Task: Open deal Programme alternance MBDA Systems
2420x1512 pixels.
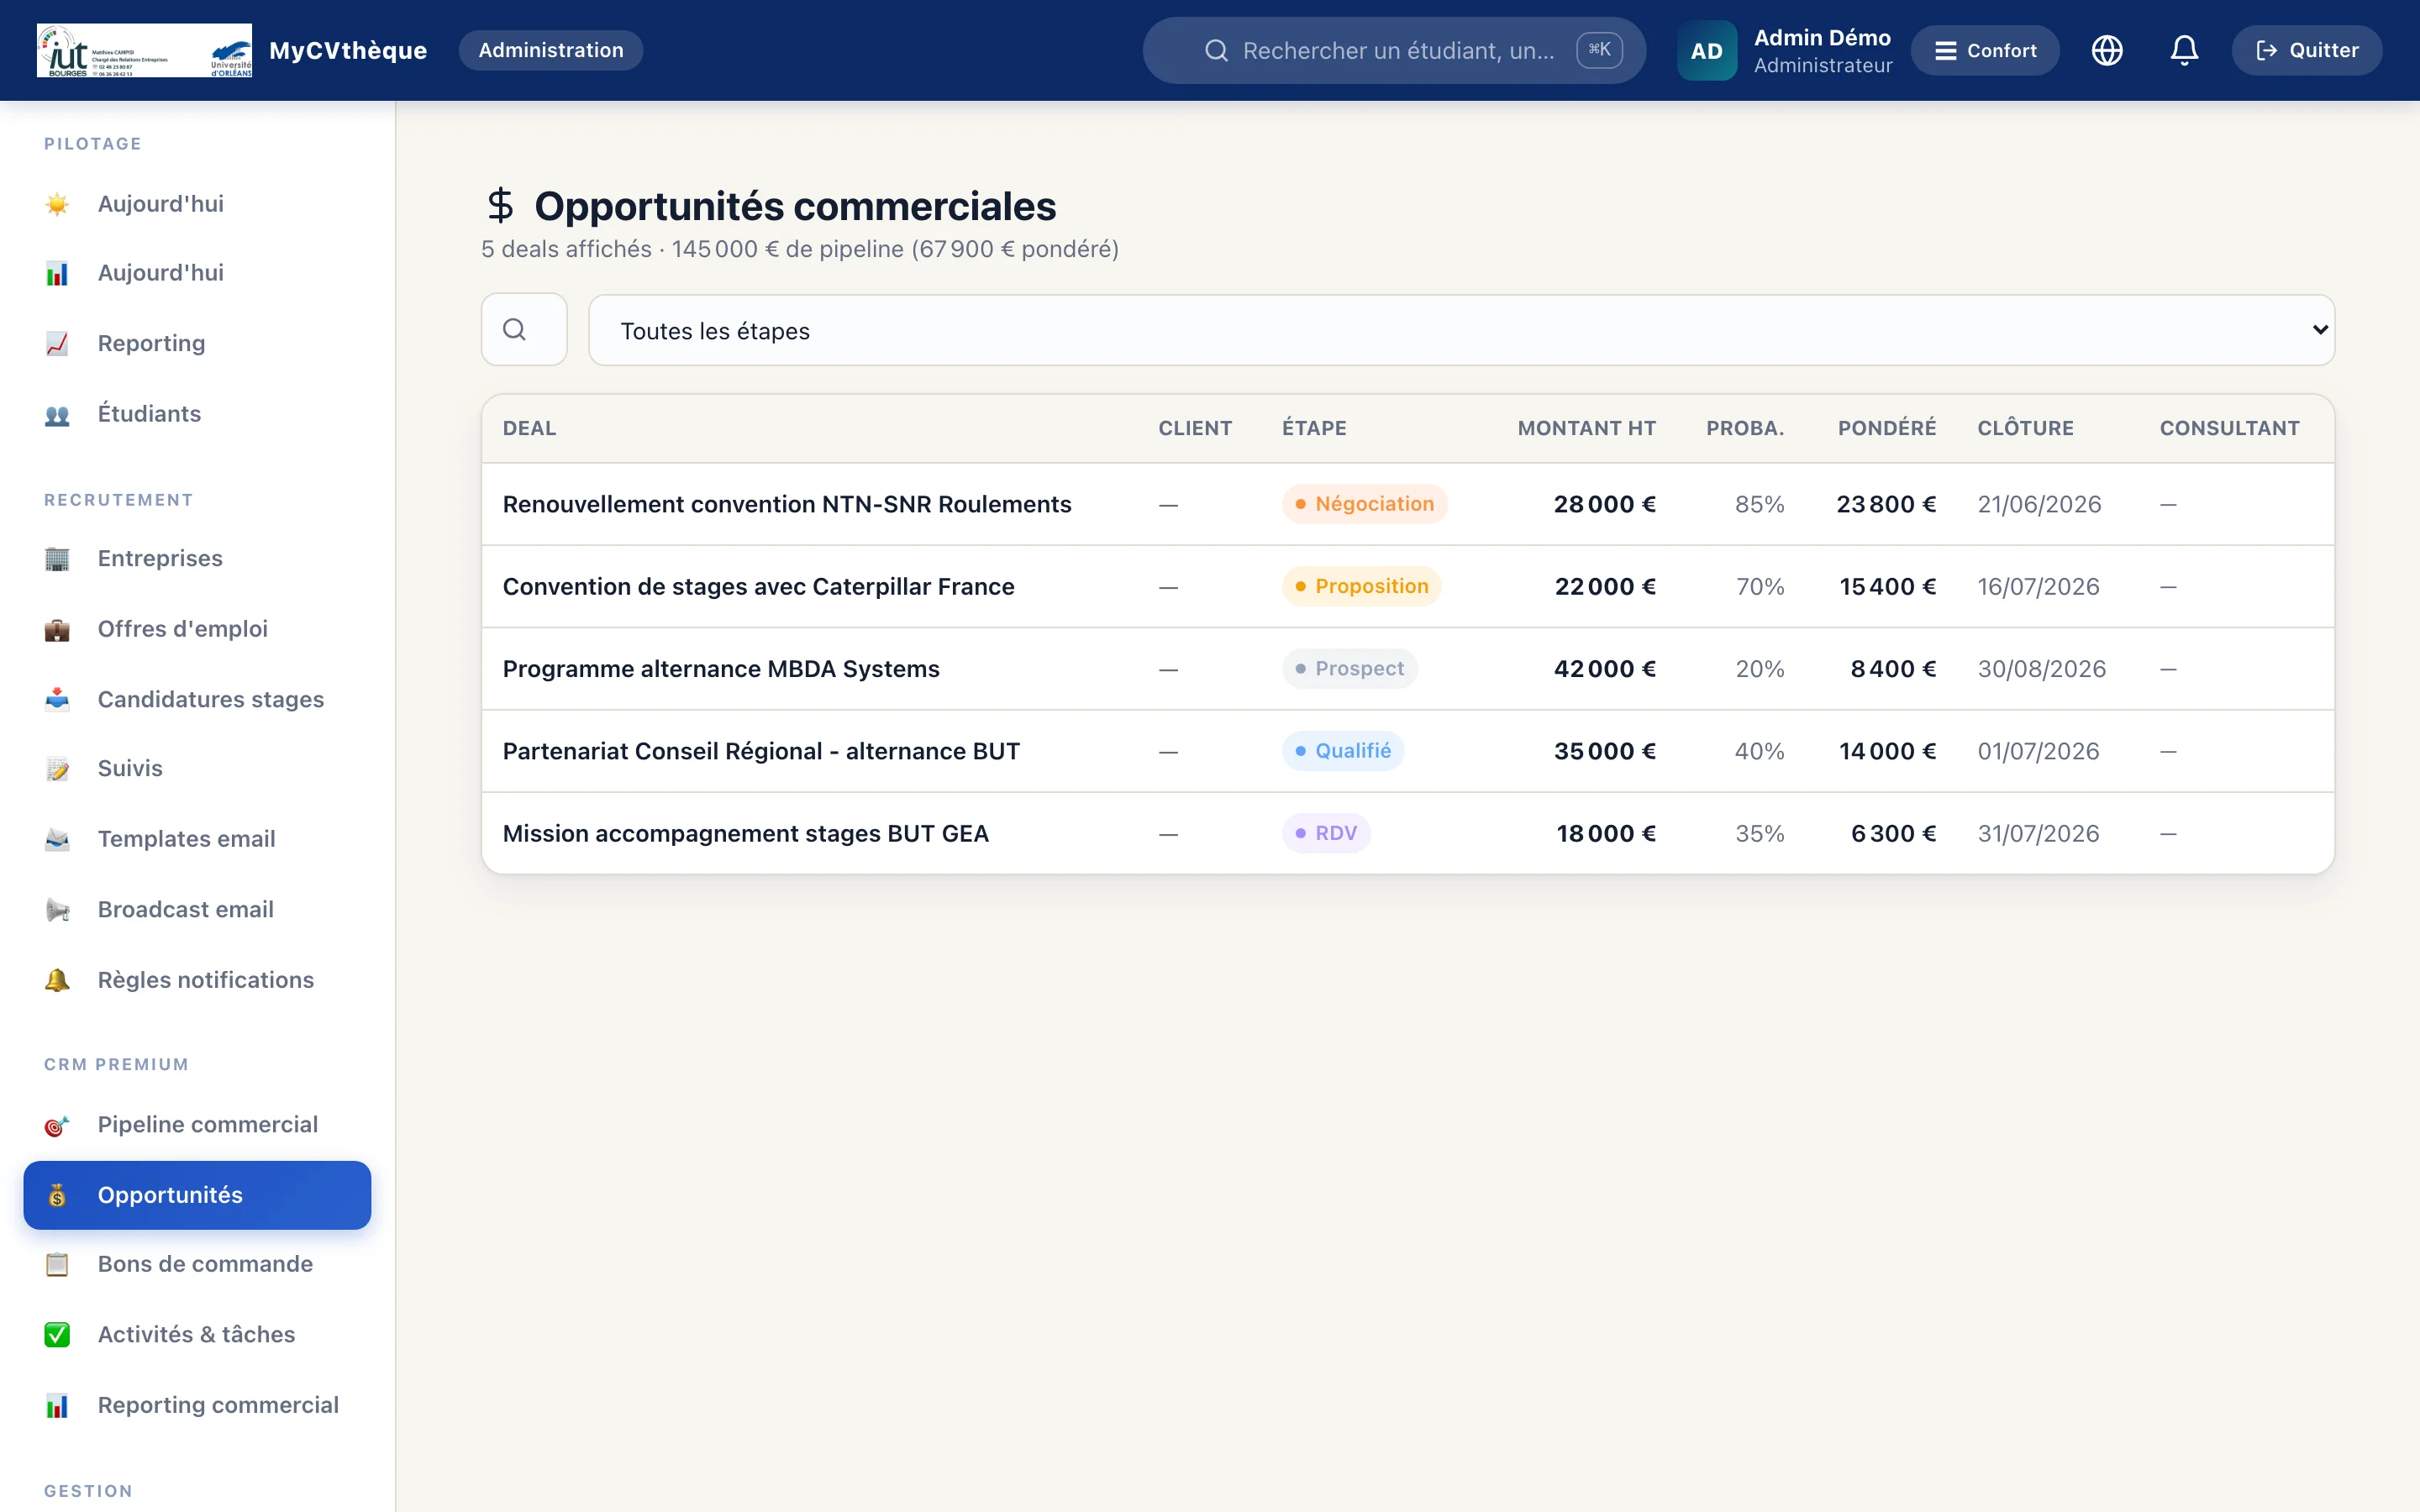Action: [x=721, y=669]
